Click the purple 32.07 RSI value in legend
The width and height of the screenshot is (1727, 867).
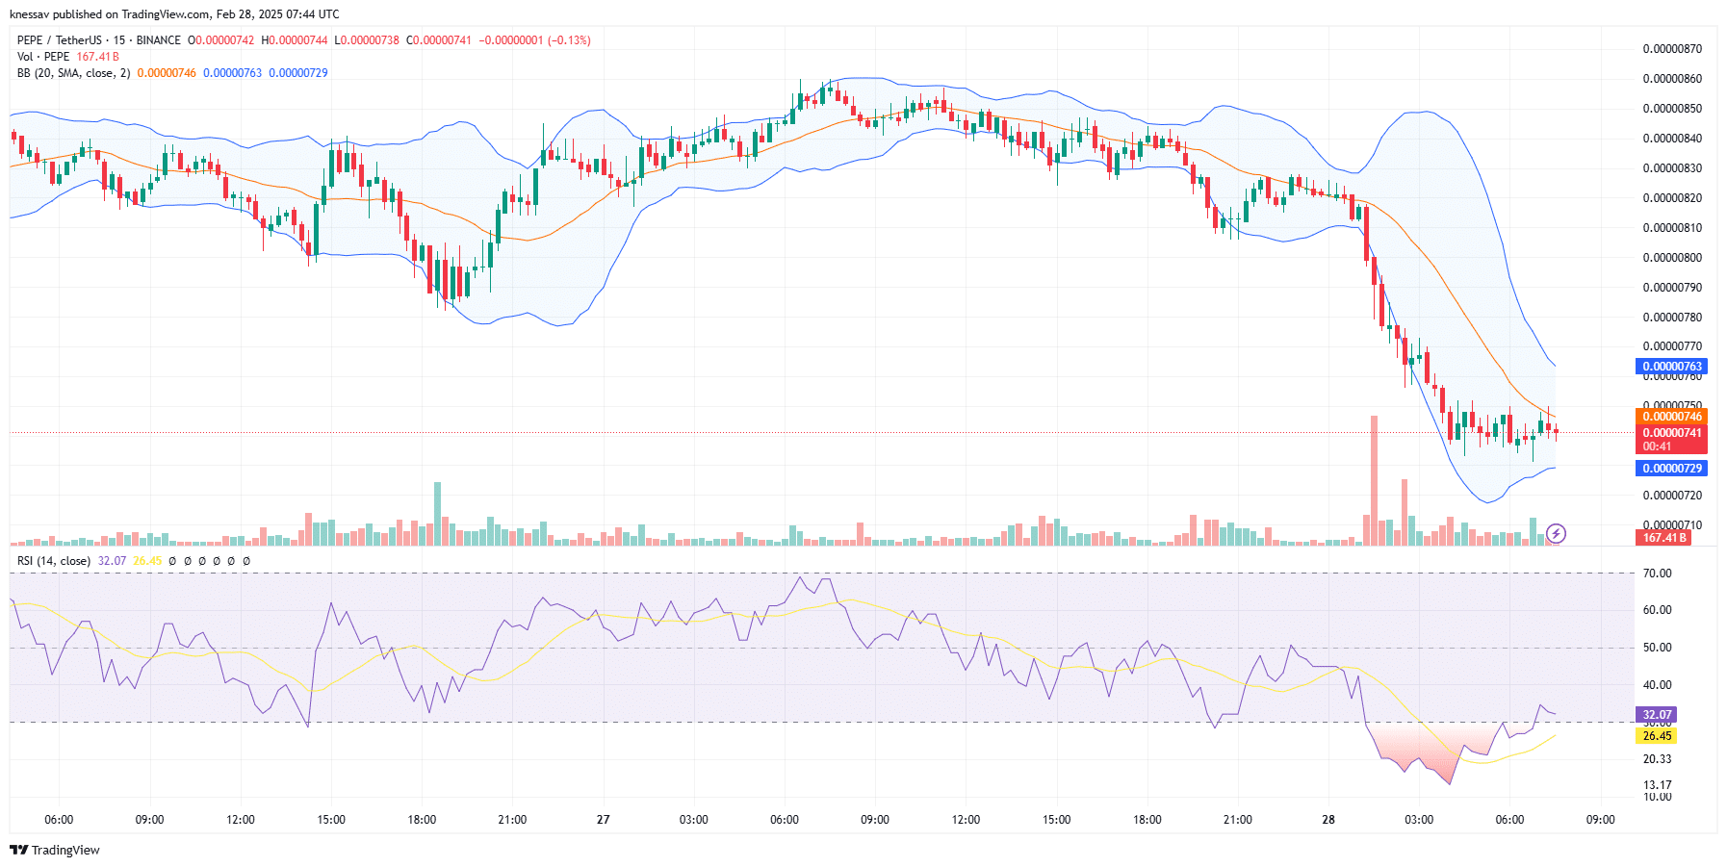(x=112, y=561)
